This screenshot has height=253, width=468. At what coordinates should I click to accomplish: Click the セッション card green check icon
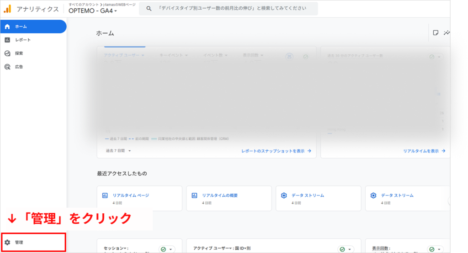tap(163, 249)
